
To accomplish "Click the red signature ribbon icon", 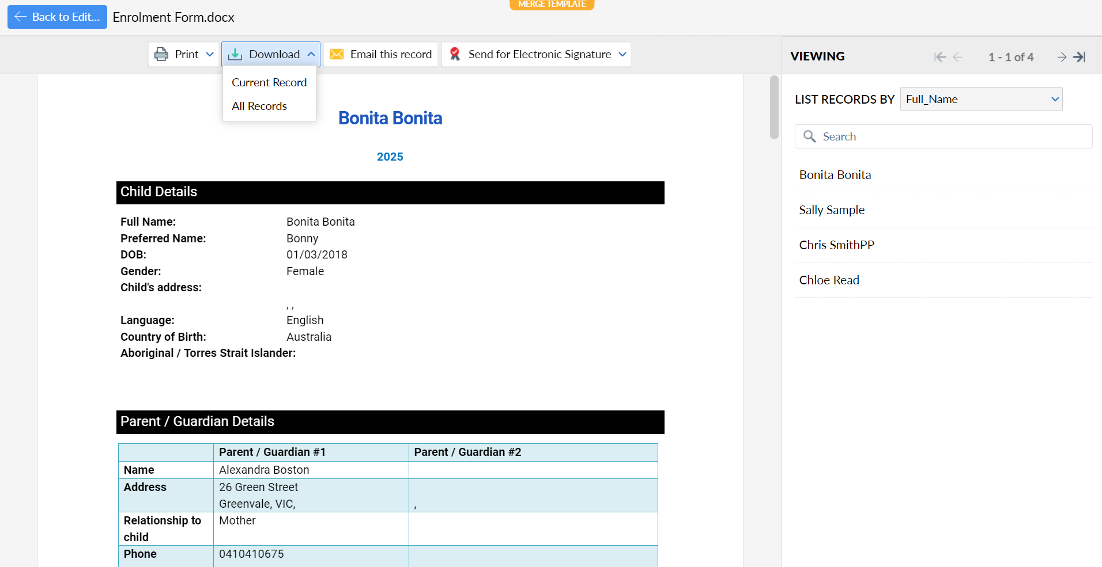I will [455, 54].
